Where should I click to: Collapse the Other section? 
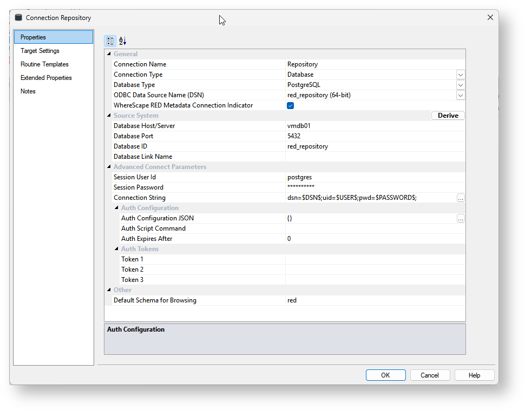point(109,289)
